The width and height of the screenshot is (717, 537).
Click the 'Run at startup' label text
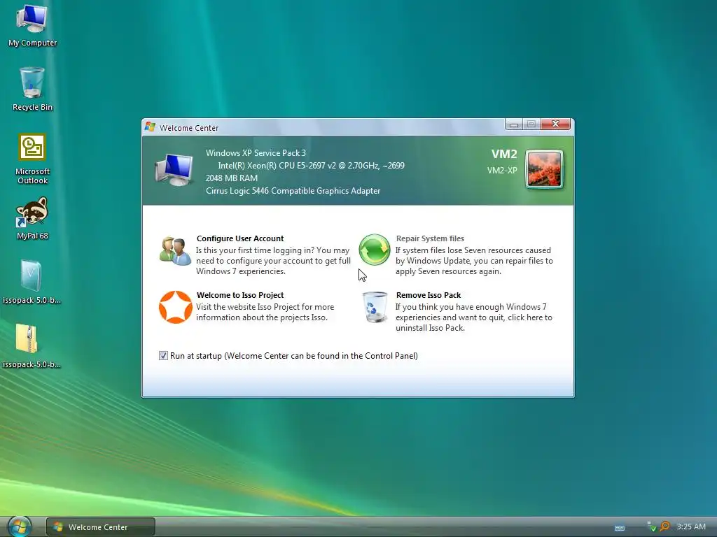tap(293, 356)
